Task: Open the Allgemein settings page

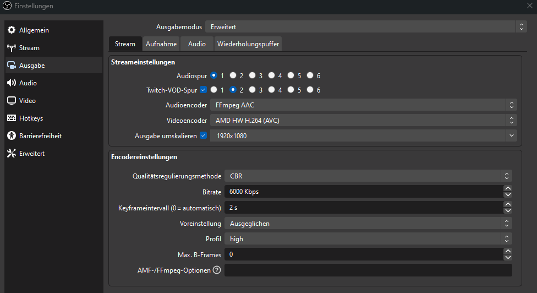Action: pos(54,30)
